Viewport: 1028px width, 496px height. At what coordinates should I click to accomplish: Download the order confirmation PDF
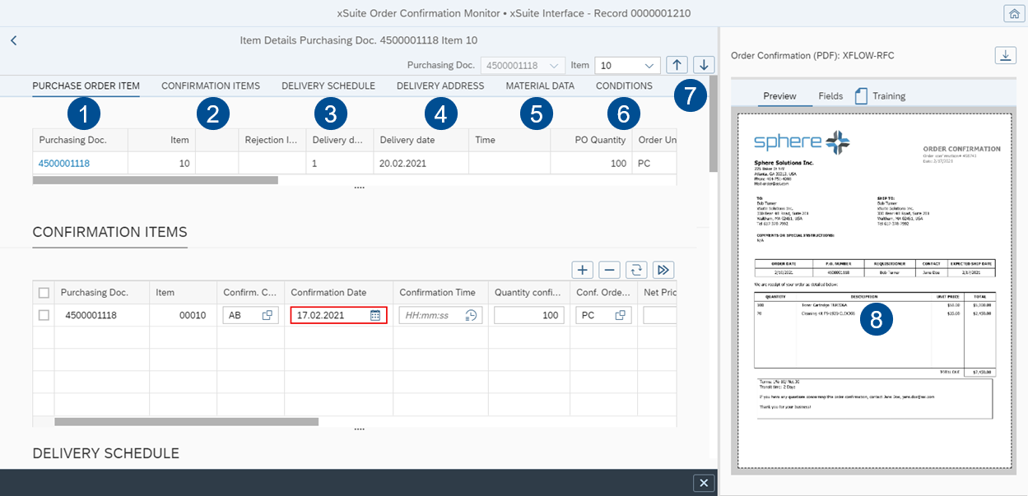pos(1005,55)
